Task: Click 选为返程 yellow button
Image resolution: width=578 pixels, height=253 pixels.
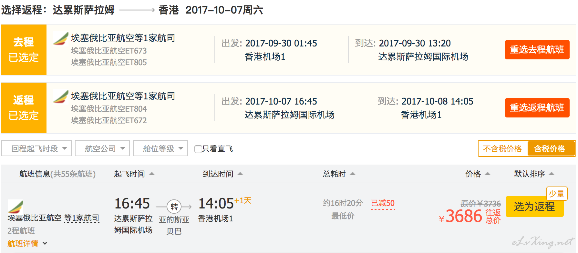Action: point(534,207)
